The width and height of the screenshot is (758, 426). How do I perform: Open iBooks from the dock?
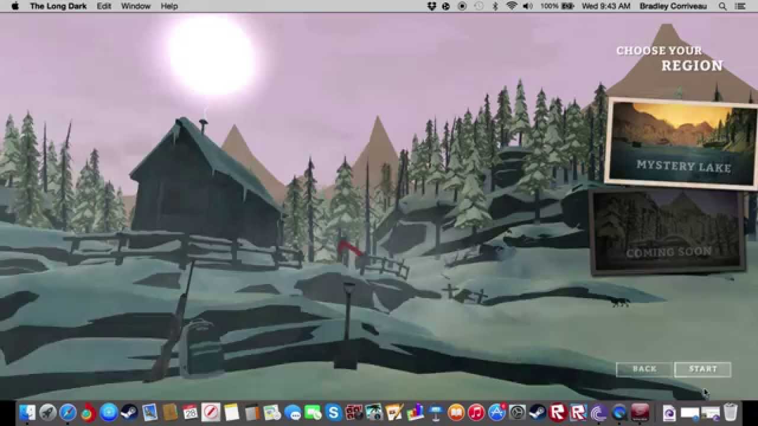456,412
